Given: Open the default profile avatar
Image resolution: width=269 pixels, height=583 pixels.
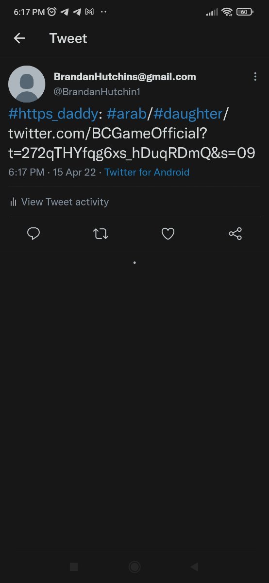Looking at the screenshot, I should coord(27,84).
